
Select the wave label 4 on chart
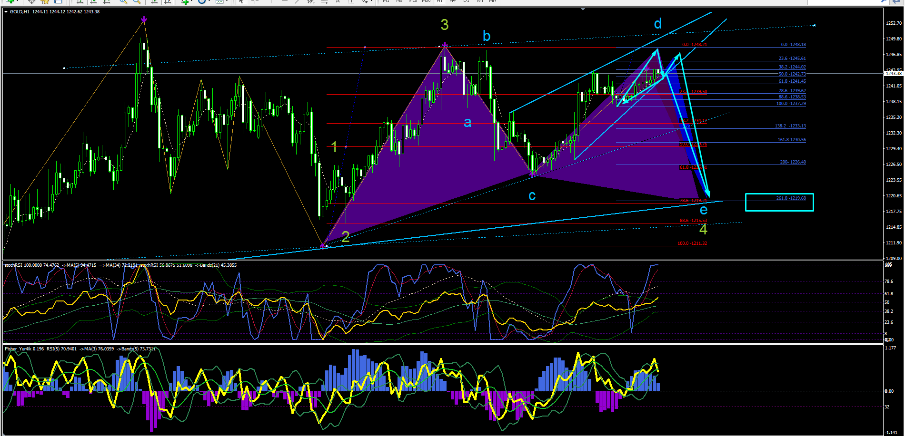tap(704, 229)
